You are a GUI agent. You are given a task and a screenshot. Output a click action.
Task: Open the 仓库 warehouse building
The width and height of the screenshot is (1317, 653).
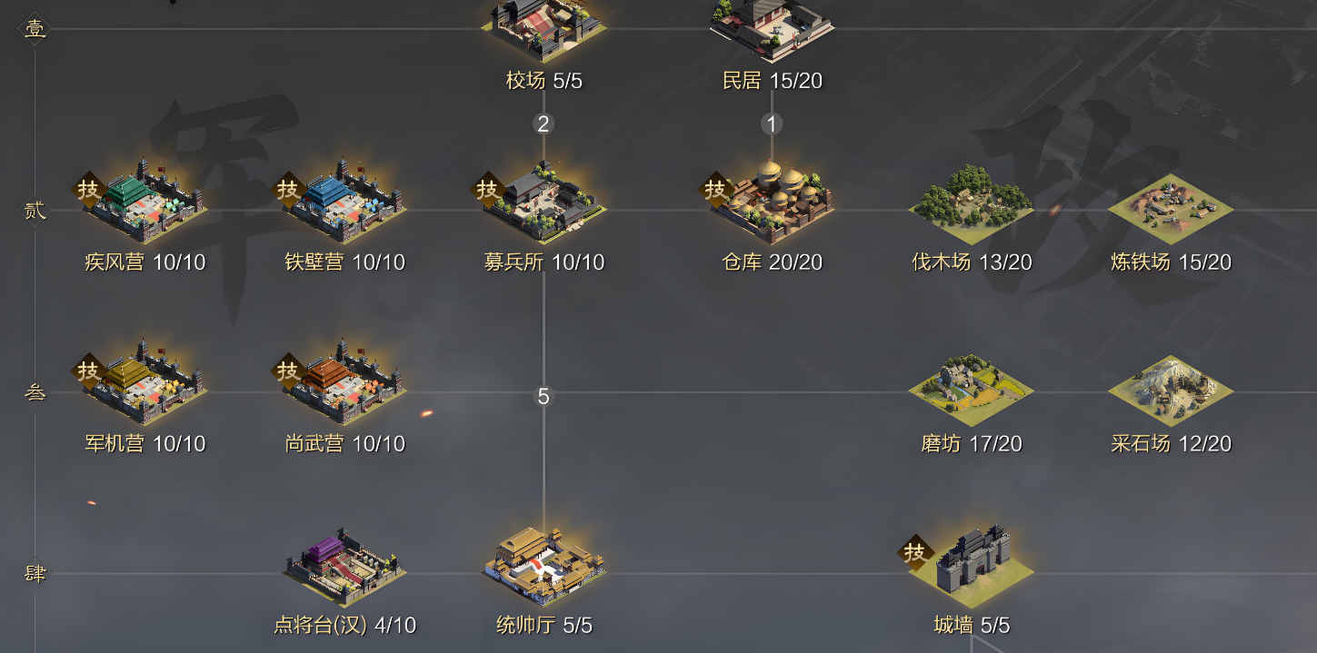pyautogui.click(x=771, y=204)
